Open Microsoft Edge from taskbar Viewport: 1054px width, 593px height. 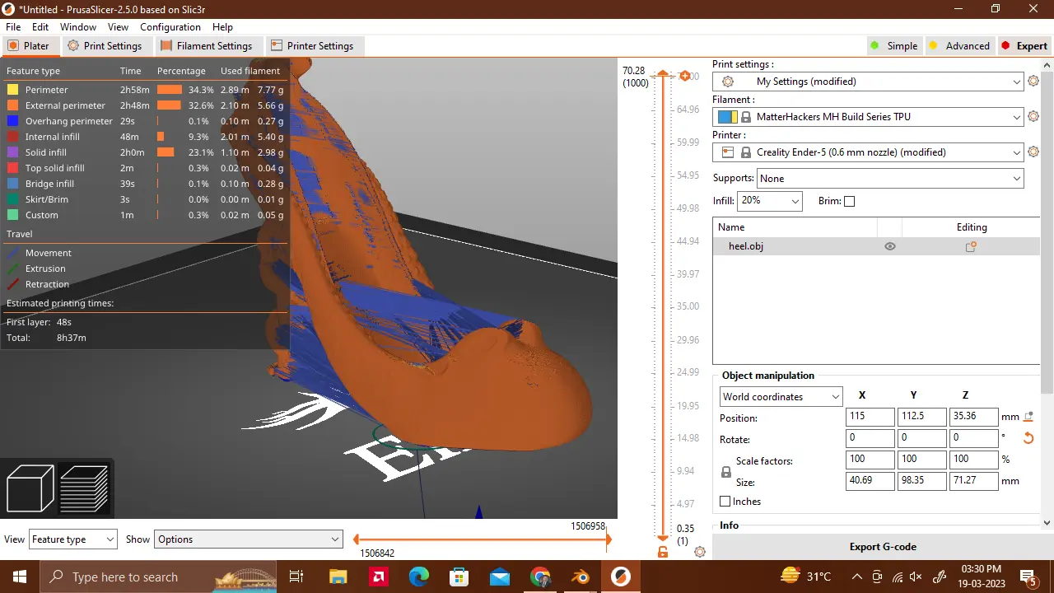pyautogui.click(x=419, y=577)
